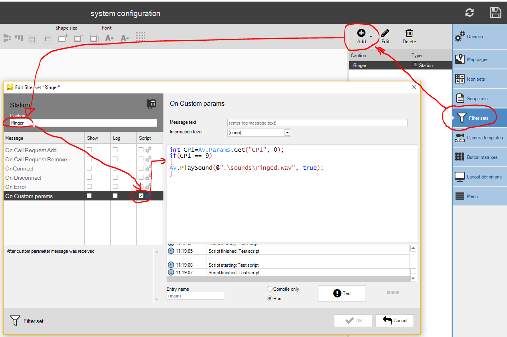Enable Show checkbox for On Custom params
The image size is (507, 337).
pos(89,196)
